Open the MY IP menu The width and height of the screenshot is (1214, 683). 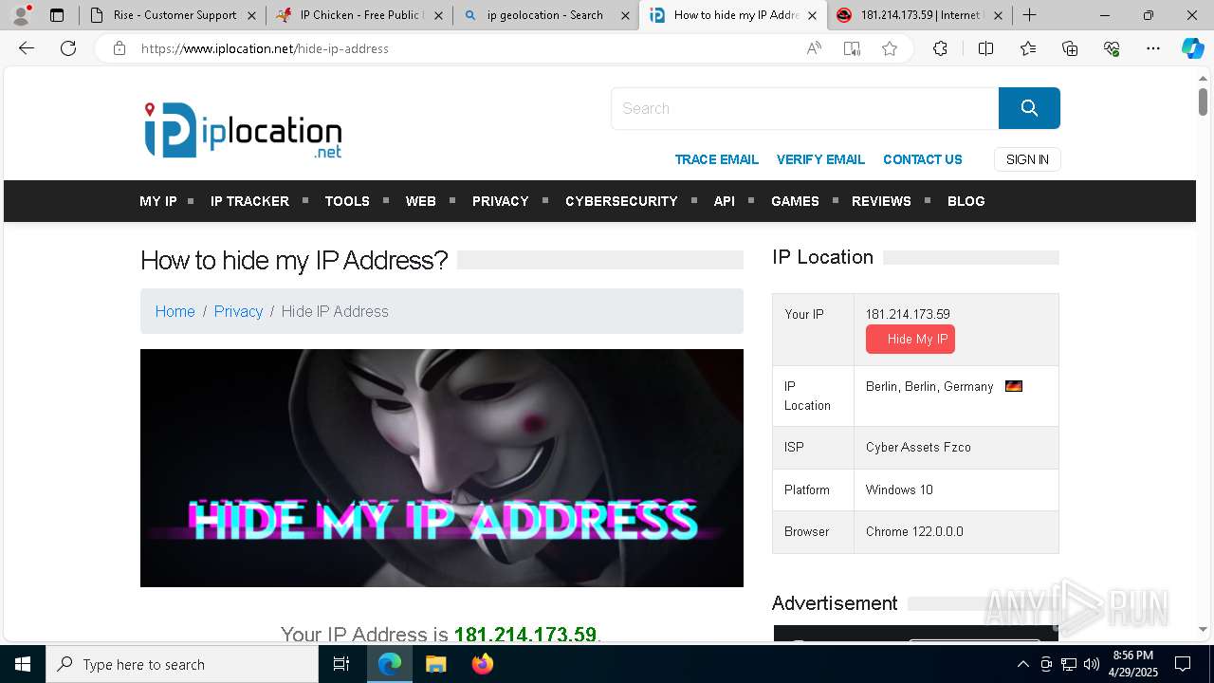[x=158, y=201]
